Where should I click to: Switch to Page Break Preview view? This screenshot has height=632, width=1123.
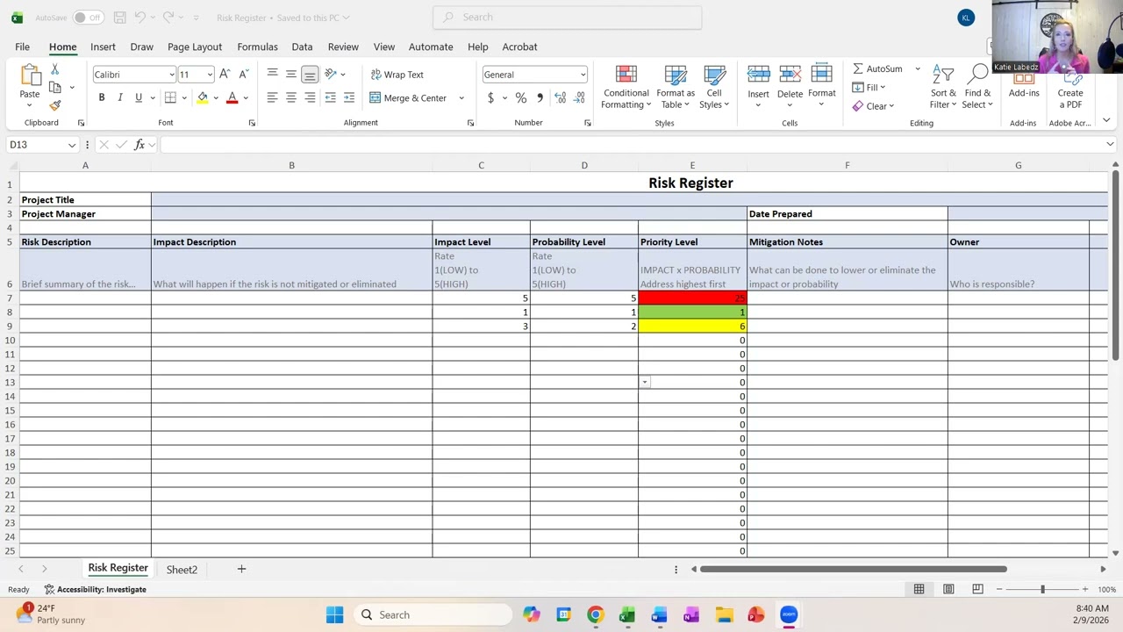[977, 589]
